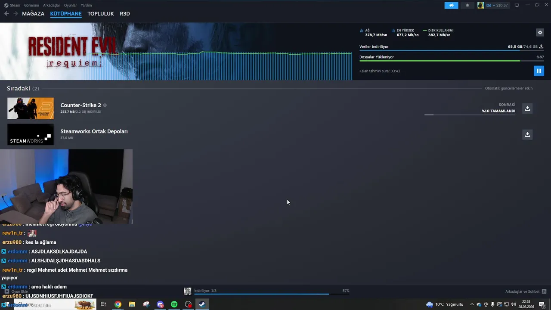Go back with the left arrow
Viewport: 551px width, 310px height.
(x=6, y=14)
